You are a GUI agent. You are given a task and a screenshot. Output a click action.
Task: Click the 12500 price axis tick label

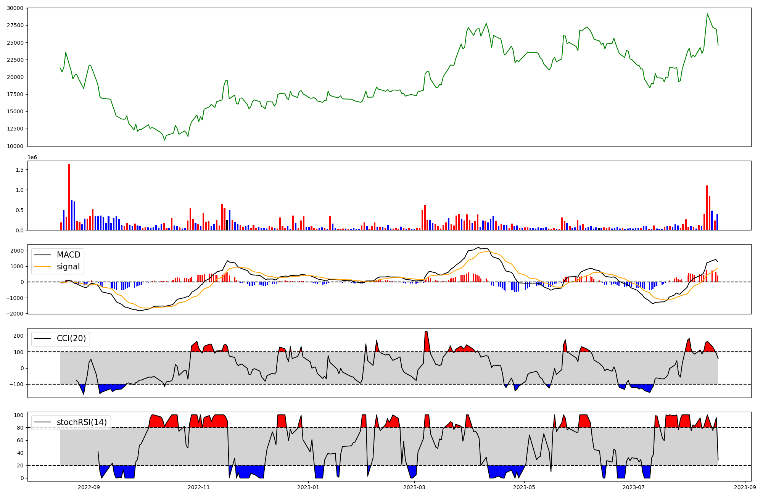coord(15,129)
